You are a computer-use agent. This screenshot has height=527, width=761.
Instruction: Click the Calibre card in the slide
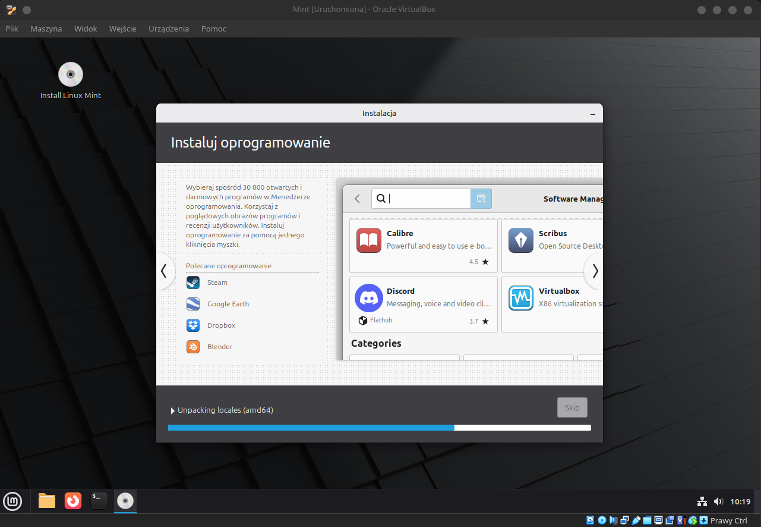(424, 246)
